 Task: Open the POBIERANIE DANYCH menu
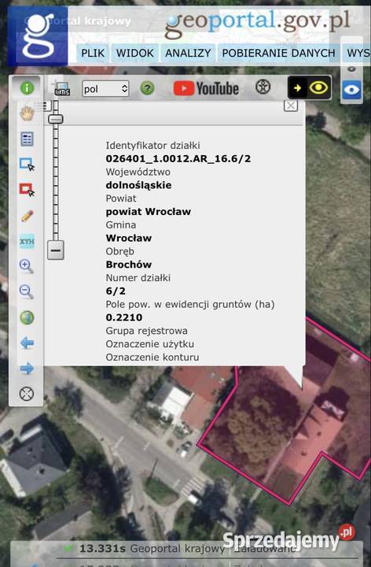[278, 54]
